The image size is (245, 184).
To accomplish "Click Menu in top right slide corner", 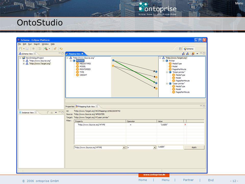I will click(x=239, y=3).
